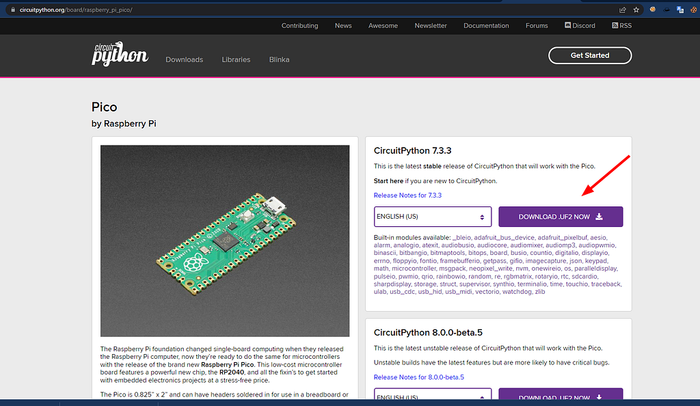This screenshot has height=406, width=700.
Task: Click the share page icon
Action: point(623,10)
